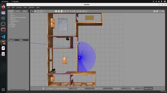Switch to the Insert tab

click(18, 11)
